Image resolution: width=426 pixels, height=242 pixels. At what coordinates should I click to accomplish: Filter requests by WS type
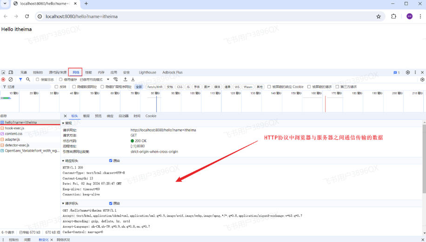point(237,87)
